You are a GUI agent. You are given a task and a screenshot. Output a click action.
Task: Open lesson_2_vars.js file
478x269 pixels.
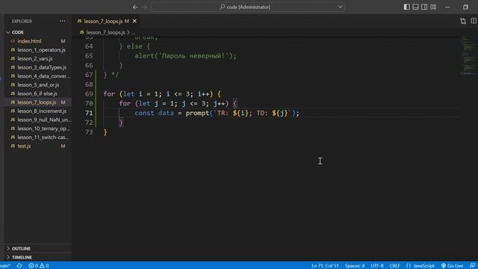pos(35,58)
